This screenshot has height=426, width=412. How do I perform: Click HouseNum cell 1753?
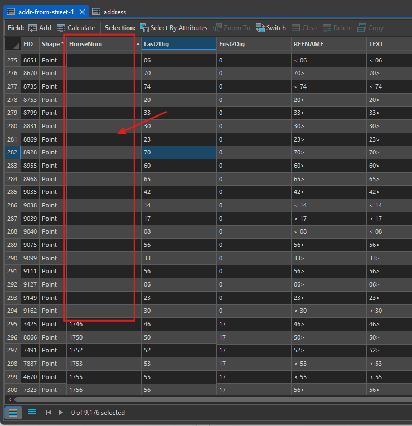point(104,364)
